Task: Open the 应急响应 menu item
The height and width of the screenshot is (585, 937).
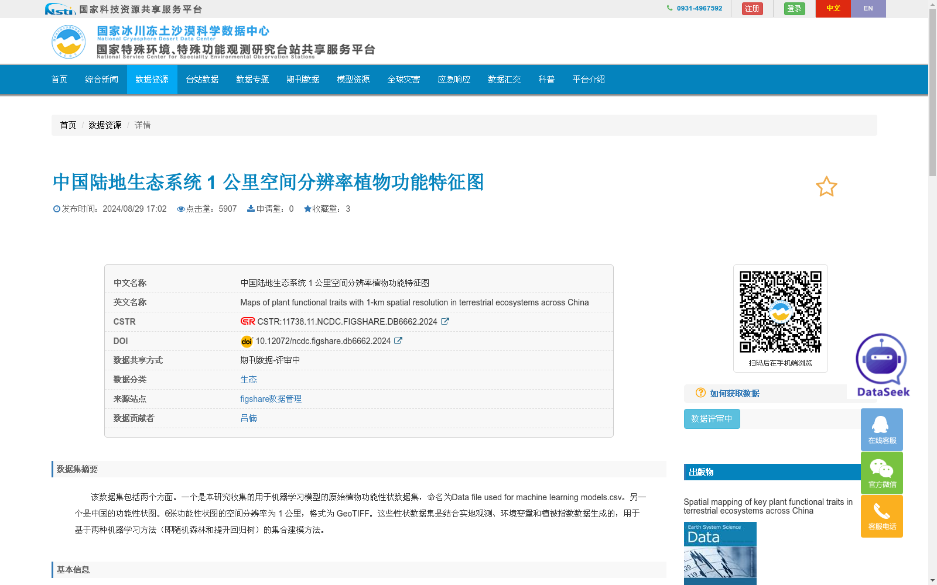Action: [x=454, y=80]
